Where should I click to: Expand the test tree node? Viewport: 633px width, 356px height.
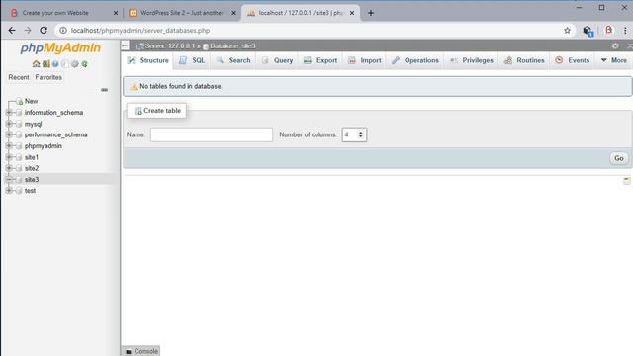(x=9, y=191)
